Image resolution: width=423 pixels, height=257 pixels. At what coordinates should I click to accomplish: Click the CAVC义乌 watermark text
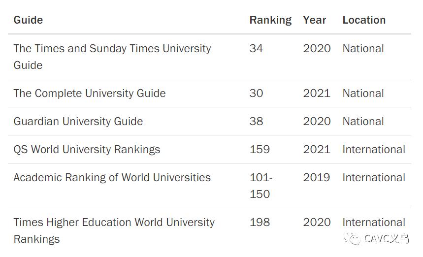(x=387, y=239)
